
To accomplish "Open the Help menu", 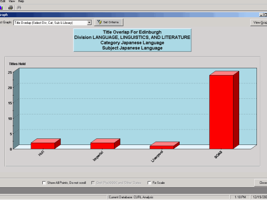I will coord(21,1).
